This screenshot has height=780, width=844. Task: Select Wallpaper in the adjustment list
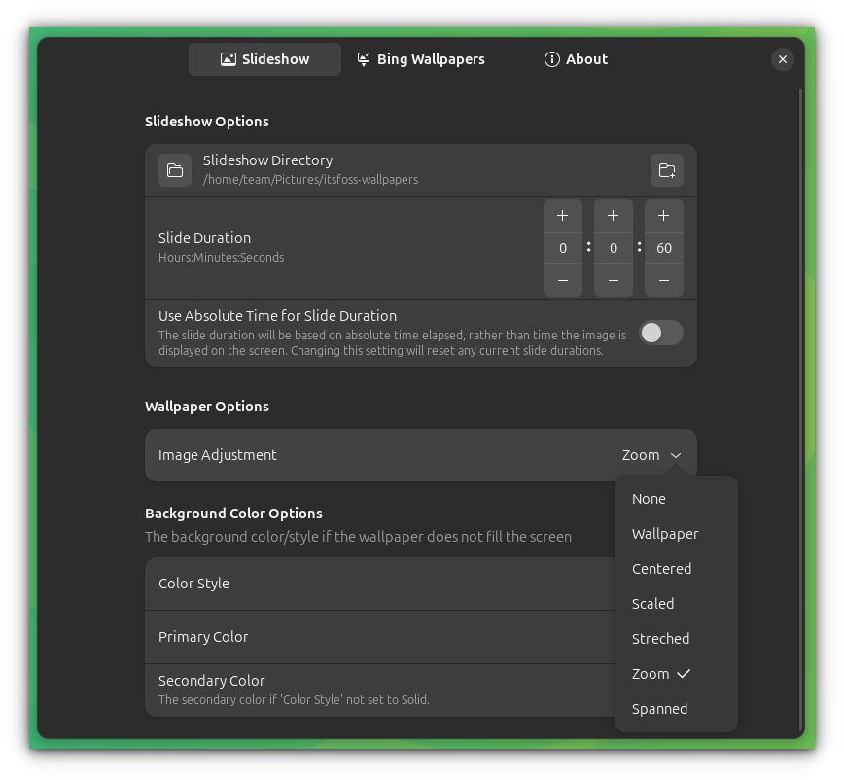(x=666, y=533)
